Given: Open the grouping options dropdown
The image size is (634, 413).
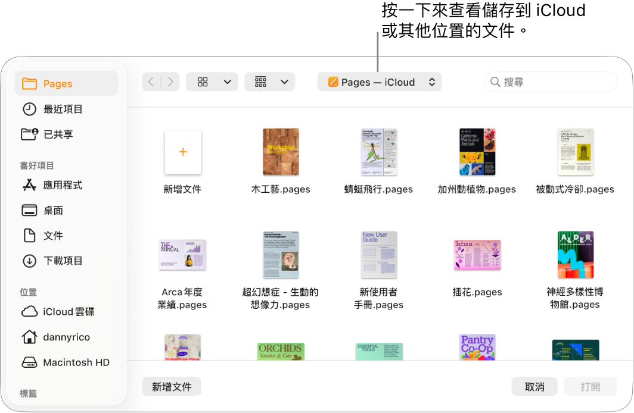Looking at the screenshot, I should pos(269,82).
